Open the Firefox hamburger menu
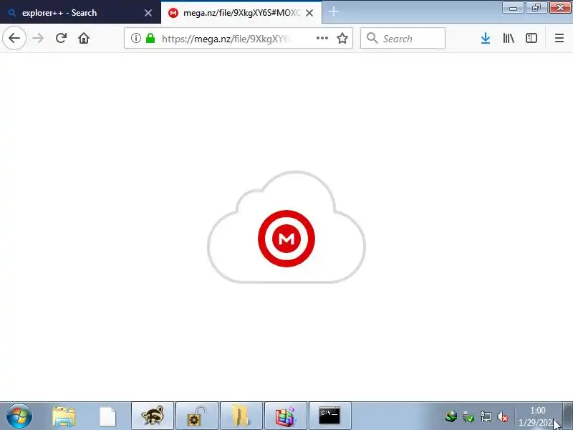Screen dimensions: 573x430 559,38
